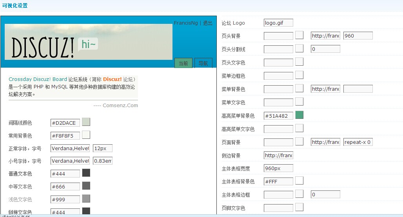This screenshot has height=217, width=403.
Task: Open the green 高亮菜单背景色 swatch
Action: coord(299,115)
